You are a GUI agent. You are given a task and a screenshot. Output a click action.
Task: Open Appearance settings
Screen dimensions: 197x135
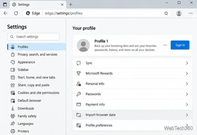point(37,62)
